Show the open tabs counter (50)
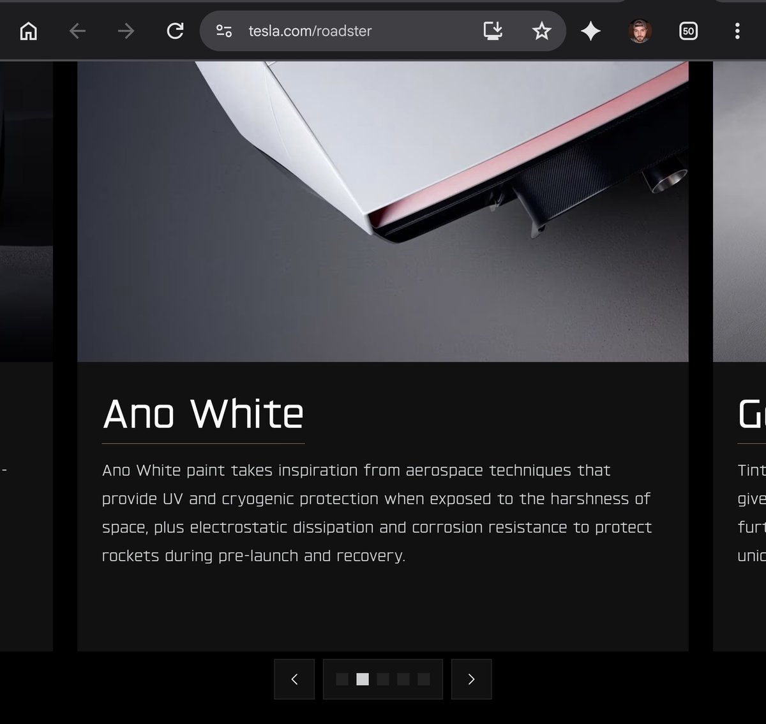Image resolution: width=766 pixels, height=724 pixels. (x=688, y=31)
